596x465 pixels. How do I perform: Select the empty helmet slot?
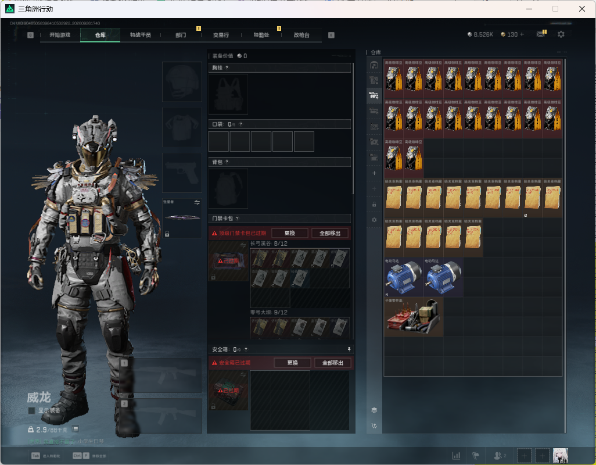[x=182, y=82]
